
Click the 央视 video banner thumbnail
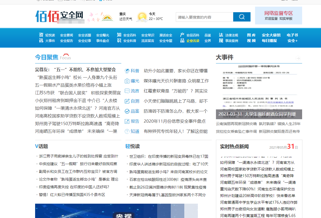pyautogui.click(x=116, y=211)
